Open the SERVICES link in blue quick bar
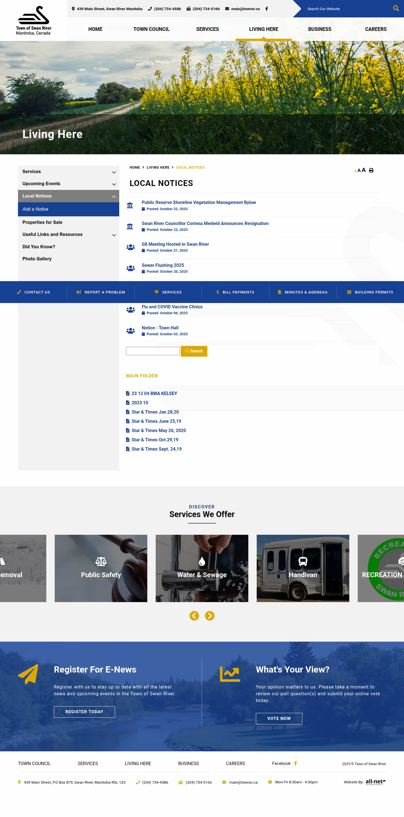404x817 pixels. click(x=168, y=292)
